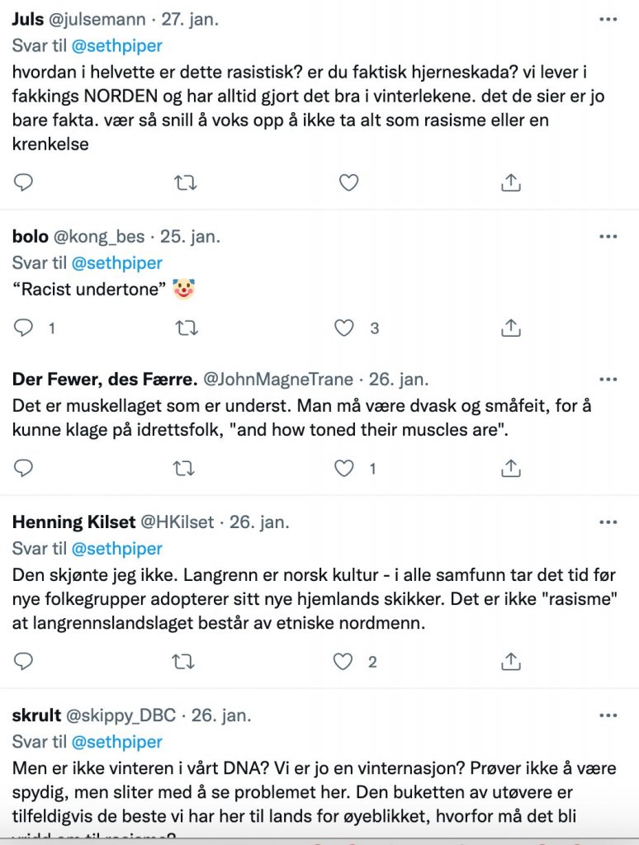Open the @JohnMagneTrane profile handle
Viewport: 639px width, 845px height.
point(277,380)
